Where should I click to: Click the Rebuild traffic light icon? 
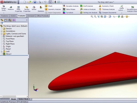(x=55, y=2)
